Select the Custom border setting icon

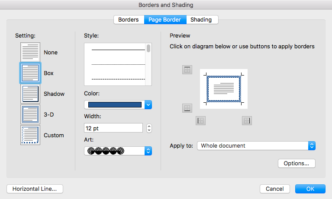pos(30,135)
